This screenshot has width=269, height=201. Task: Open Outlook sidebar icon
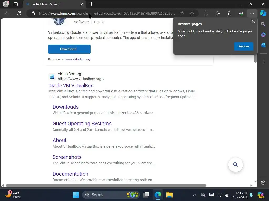pyautogui.click(x=263, y=45)
